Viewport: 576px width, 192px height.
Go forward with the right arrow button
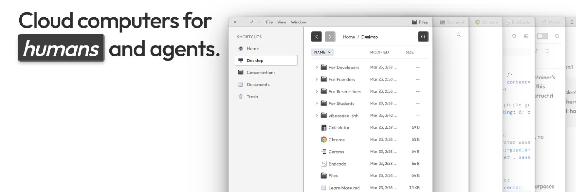pyautogui.click(x=330, y=37)
